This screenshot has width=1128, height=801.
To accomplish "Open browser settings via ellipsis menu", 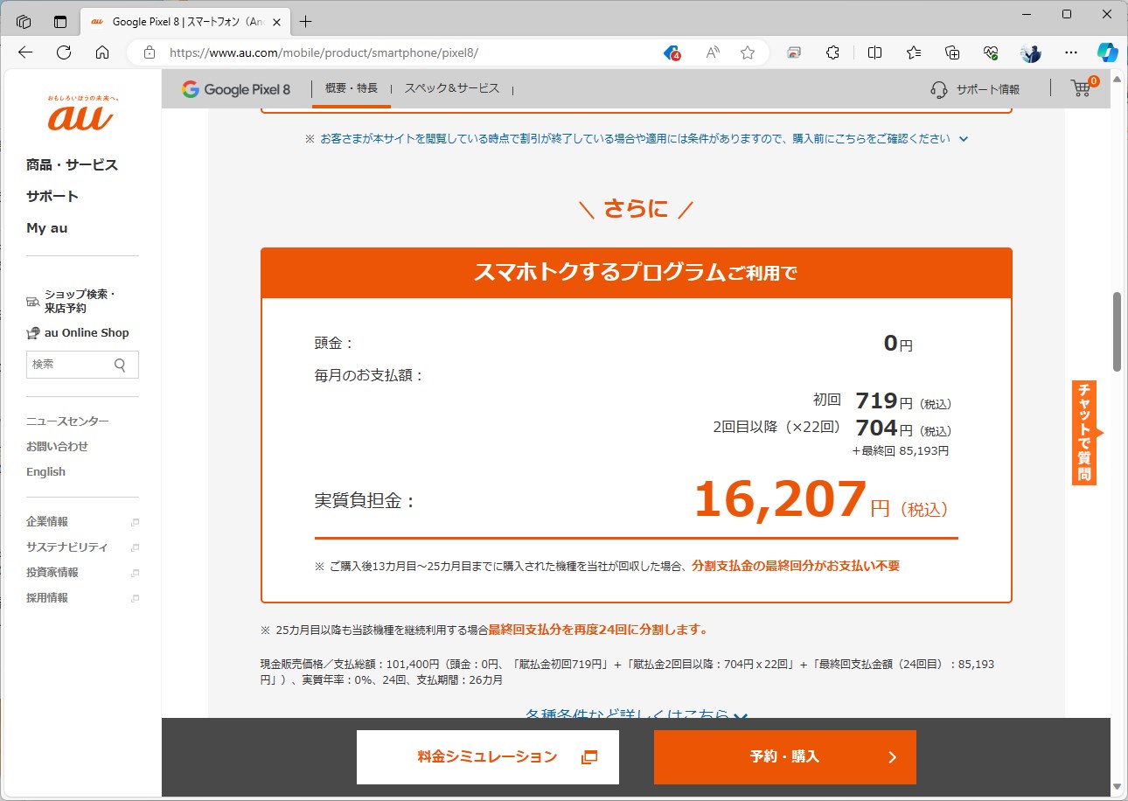I will coord(1070,52).
